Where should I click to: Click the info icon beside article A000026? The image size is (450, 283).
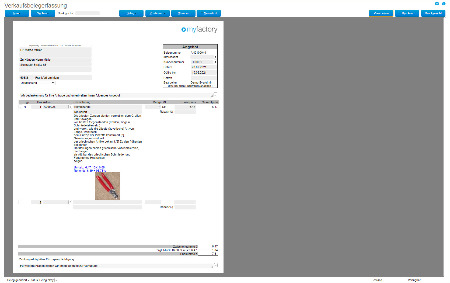70,107
